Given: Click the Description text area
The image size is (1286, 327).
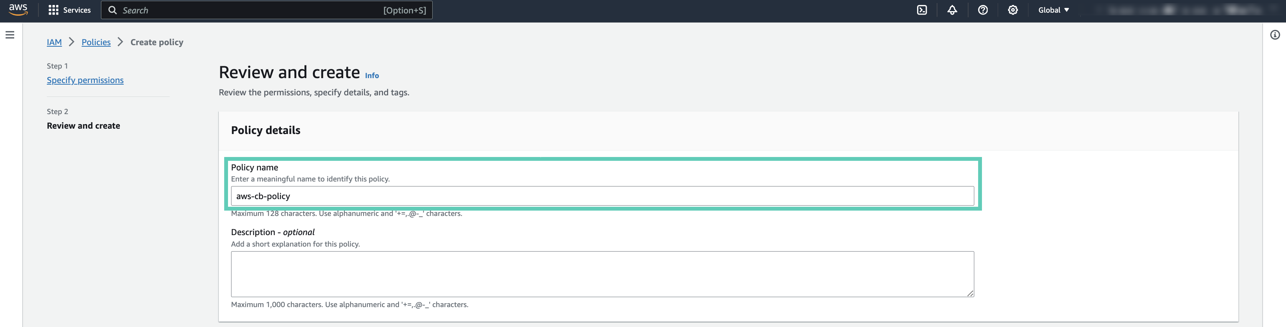Looking at the screenshot, I should (602, 274).
